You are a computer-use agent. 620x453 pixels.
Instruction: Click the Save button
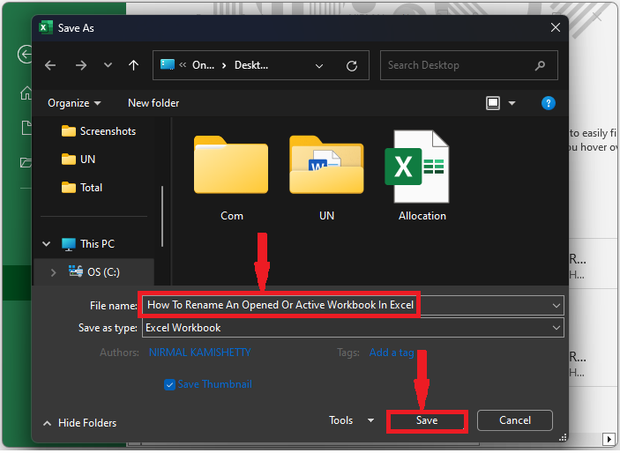point(427,421)
